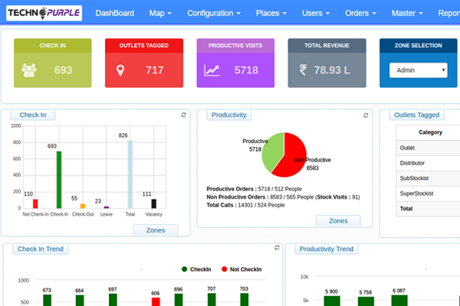
Task: Open Zones under the Check In chart
Action: 156,230
